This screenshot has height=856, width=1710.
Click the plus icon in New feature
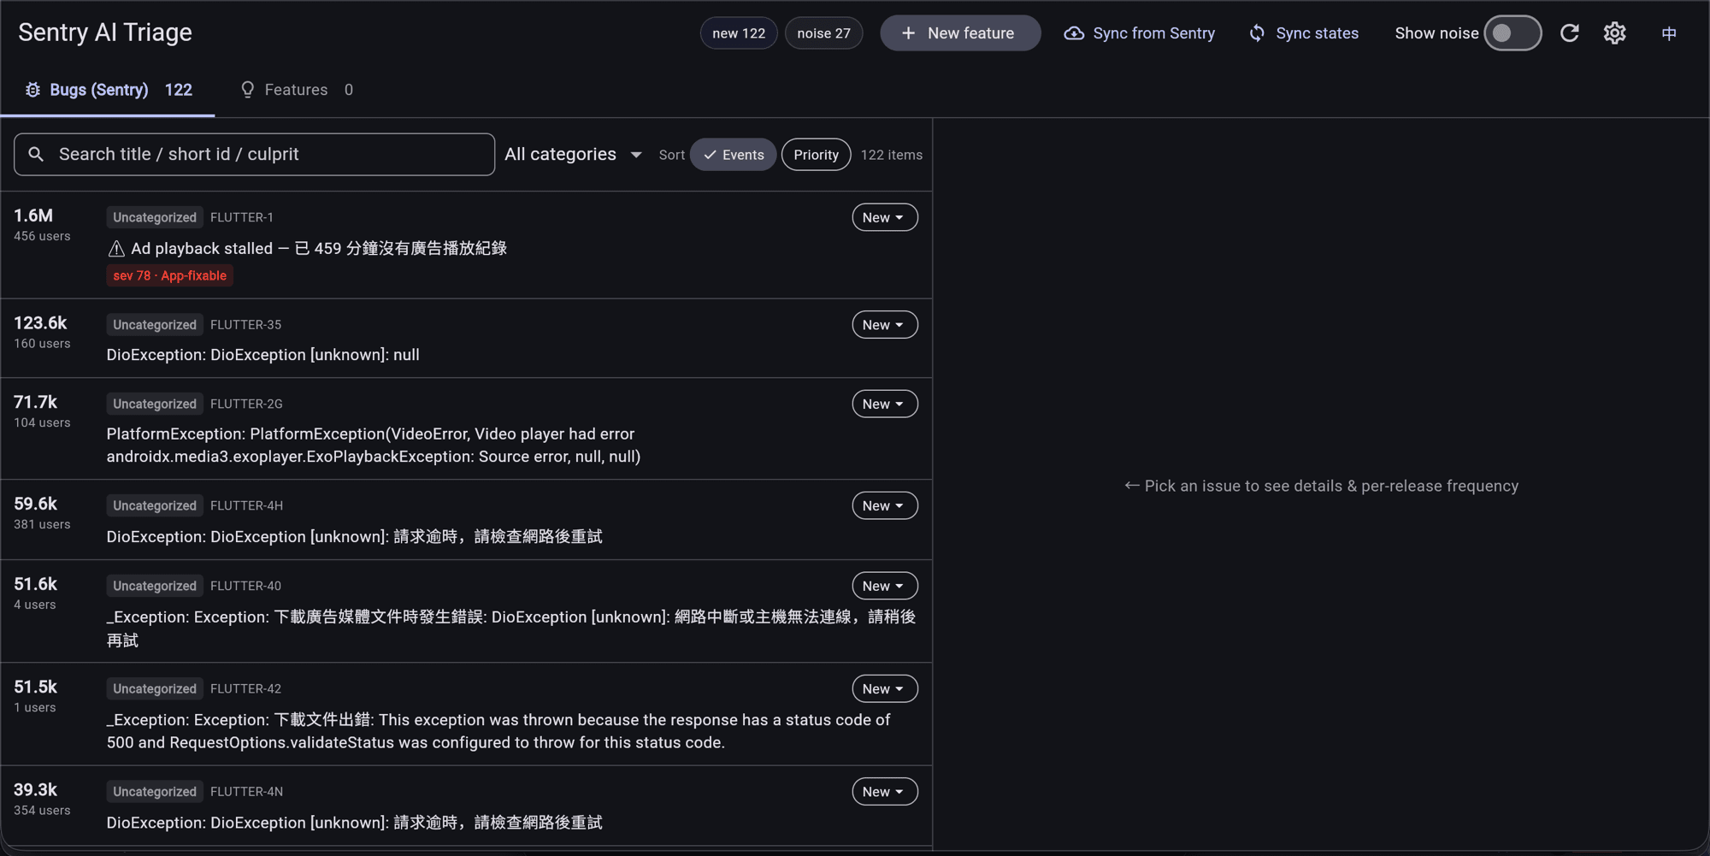coord(908,33)
